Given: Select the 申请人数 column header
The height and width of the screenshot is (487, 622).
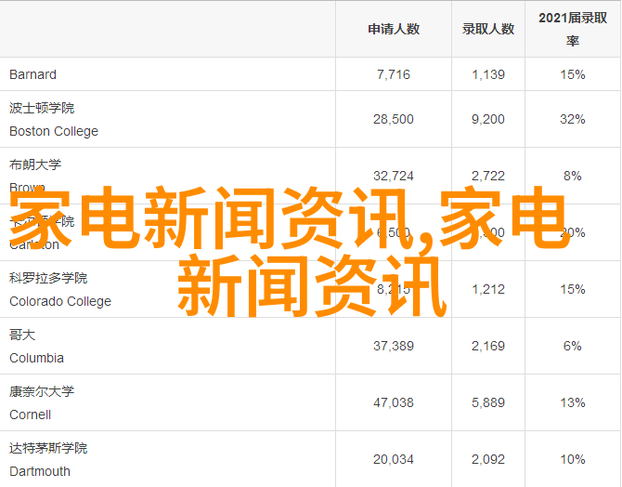Looking at the screenshot, I should tap(394, 29).
